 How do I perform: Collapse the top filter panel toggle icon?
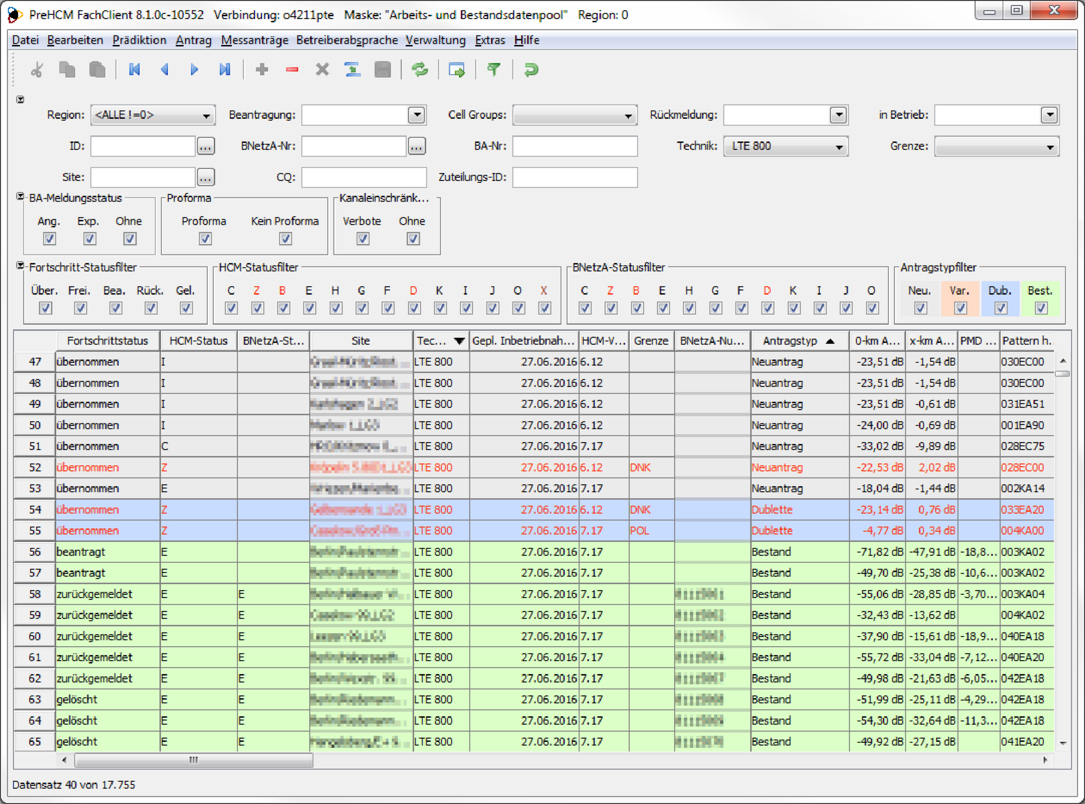20,99
